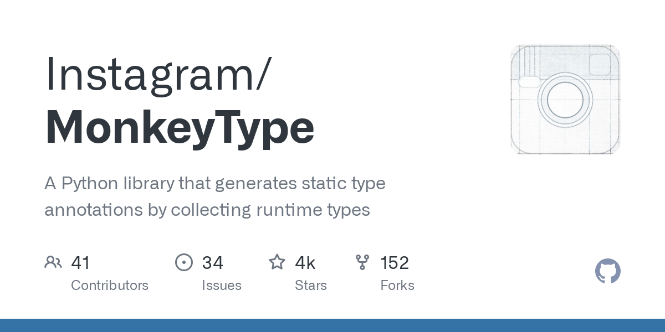Click the 4k stars count

tap(305, 263)
